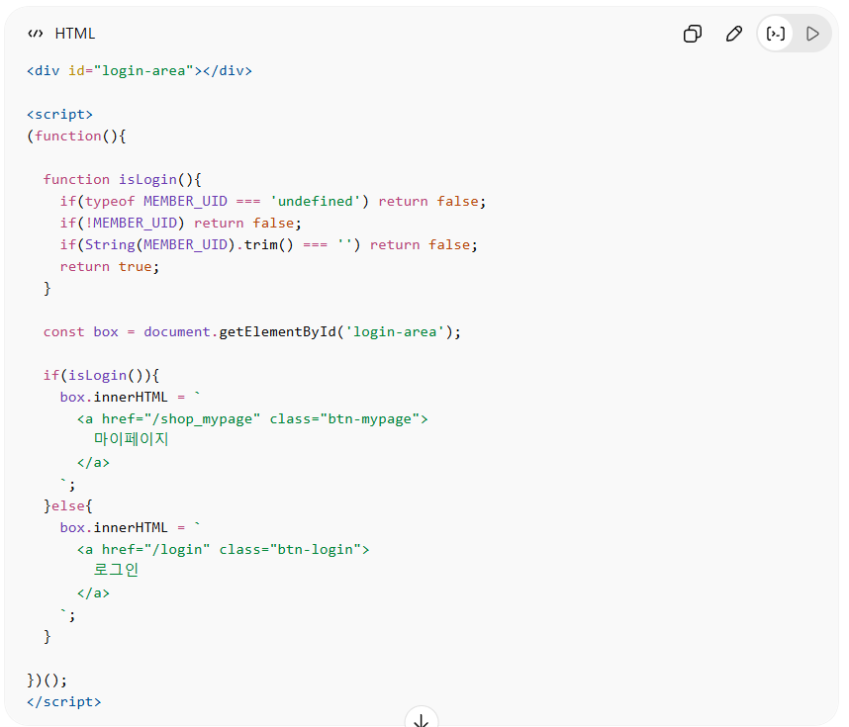Click the opening '<script>' tag line
This screenshot has width=849, height=727.
coord(59,114)
